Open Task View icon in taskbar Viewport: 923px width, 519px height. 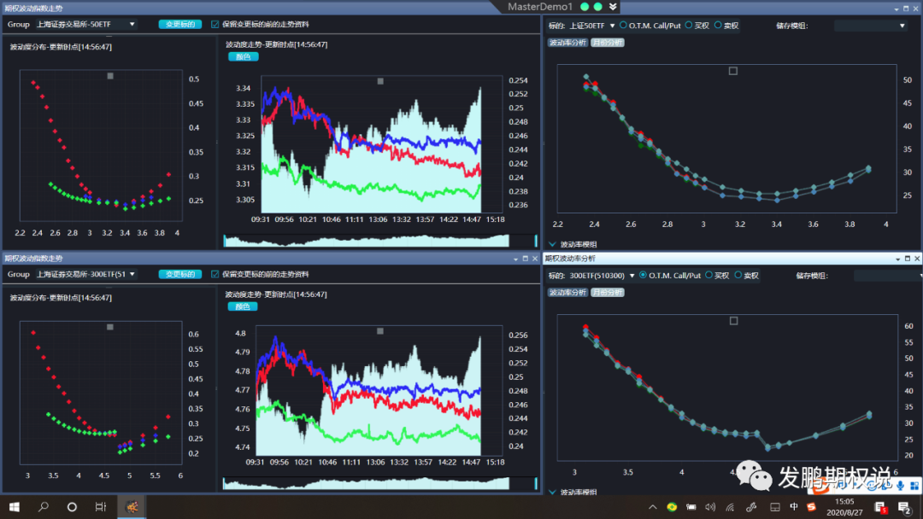(101, 507)
